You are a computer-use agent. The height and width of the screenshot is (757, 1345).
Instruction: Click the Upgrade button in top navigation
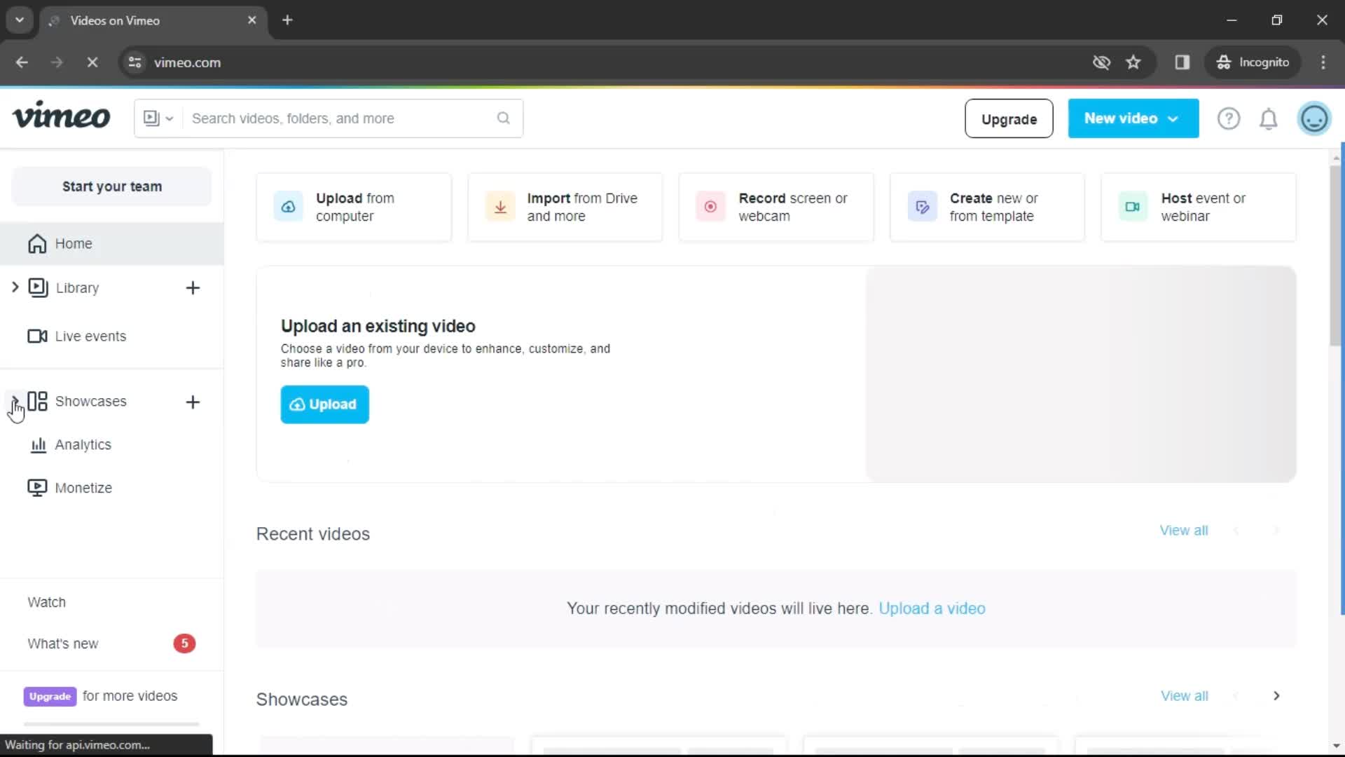click(1009, 118)
